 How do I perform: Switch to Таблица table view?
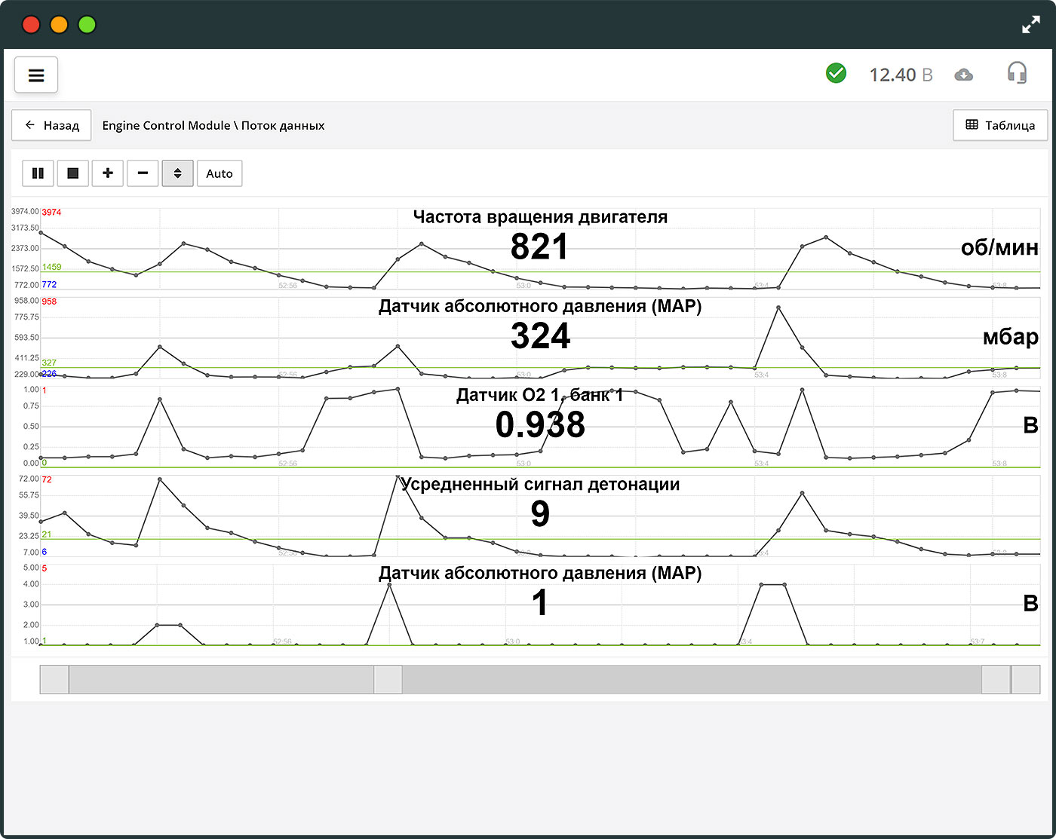pyautogui.click(x=1000, y=125)
